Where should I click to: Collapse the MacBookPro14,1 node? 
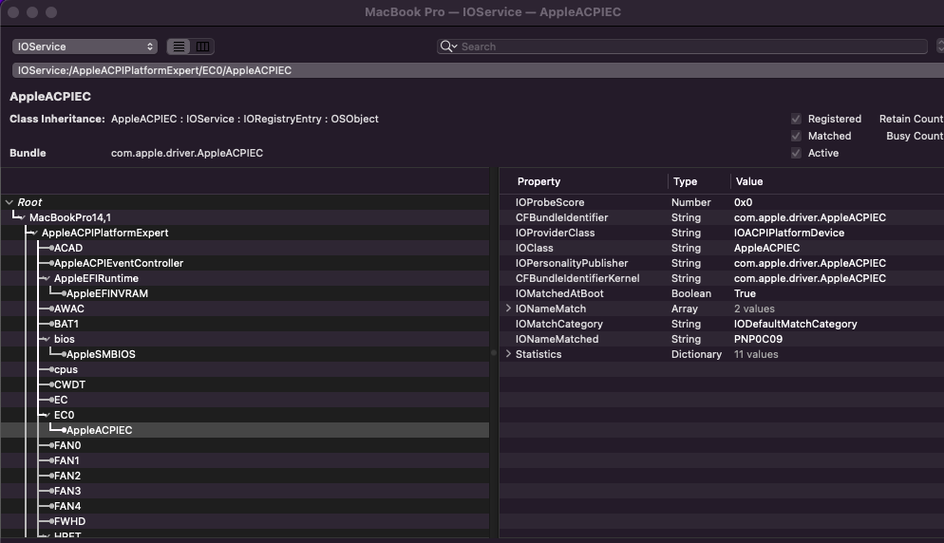tap(22, 218)
